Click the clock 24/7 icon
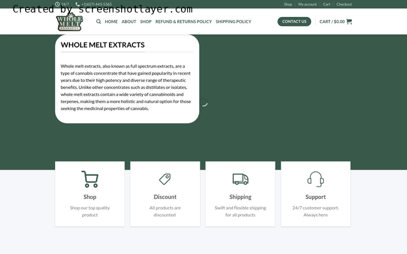The height and width of the screenshot is (254, 407). 58,4
